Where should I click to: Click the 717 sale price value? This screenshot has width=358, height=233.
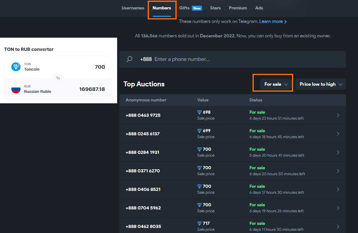pyautogui.click(x=206, y=223)
